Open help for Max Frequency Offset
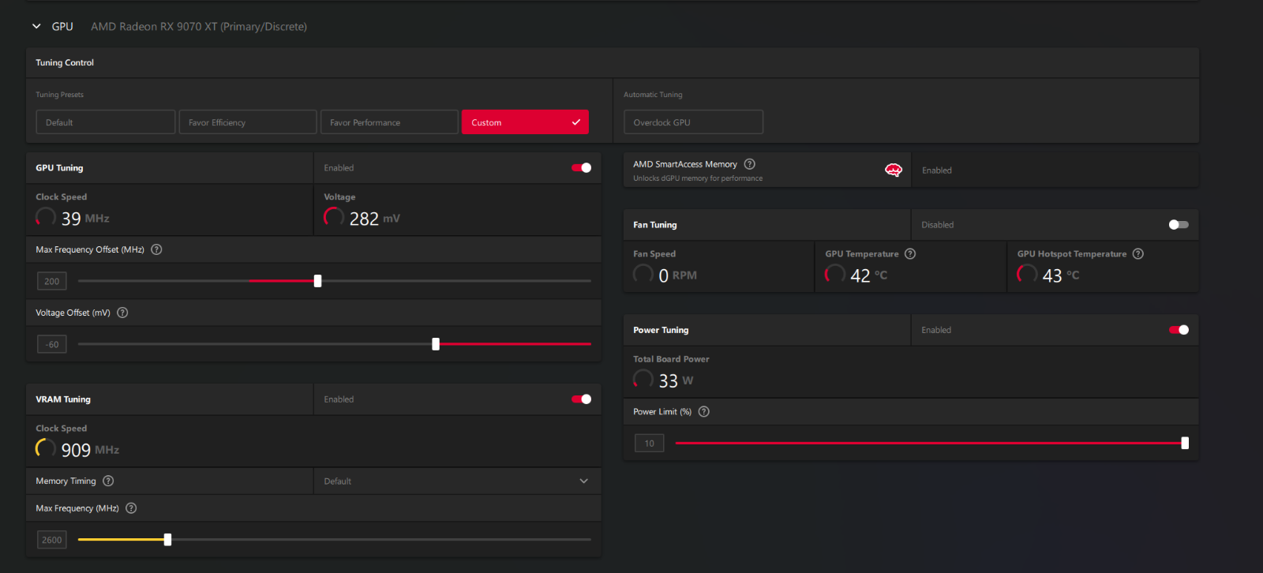The height and width of the screenshot is (573, 1263). point(156,249)
